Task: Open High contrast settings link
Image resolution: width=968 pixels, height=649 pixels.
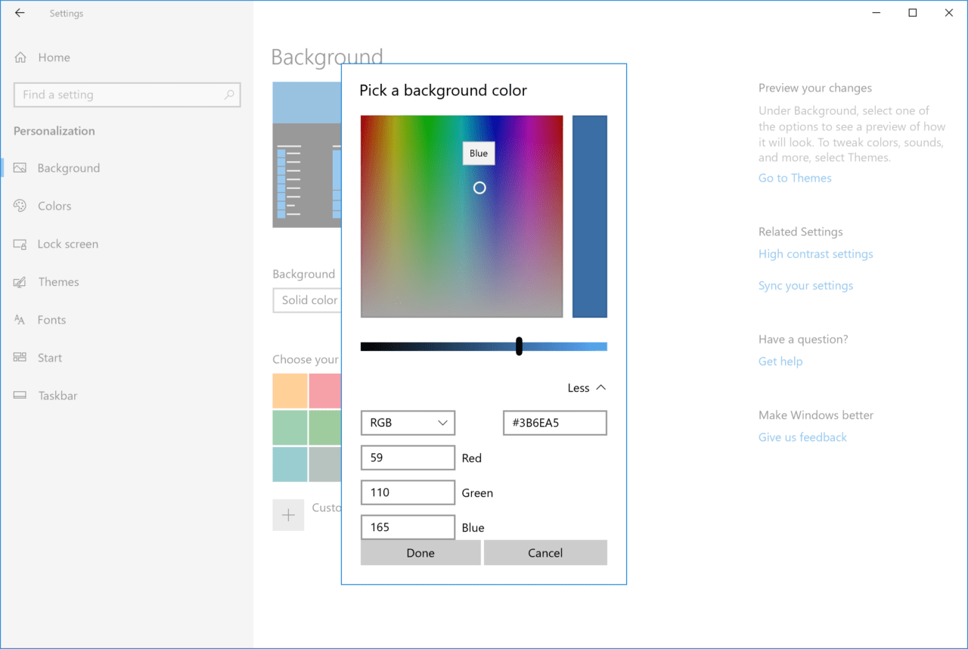Action: pos(815,254)
